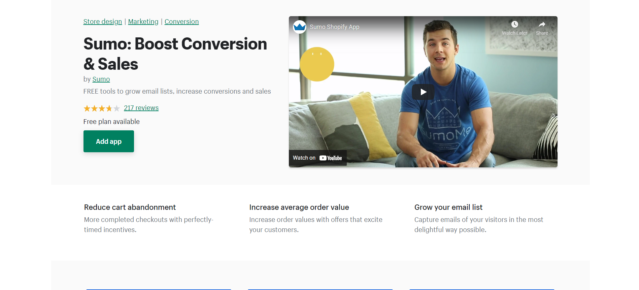Click the 'Free plan available' text
This screenshot has height=290, width=639.
coord(111,122)
